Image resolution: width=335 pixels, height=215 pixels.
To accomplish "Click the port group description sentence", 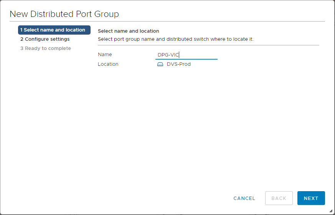I will (175, 39).
